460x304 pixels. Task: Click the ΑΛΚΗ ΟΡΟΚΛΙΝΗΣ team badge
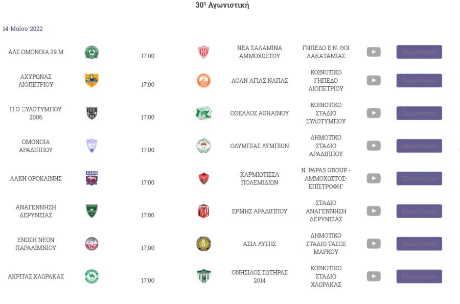coord(91,178)
